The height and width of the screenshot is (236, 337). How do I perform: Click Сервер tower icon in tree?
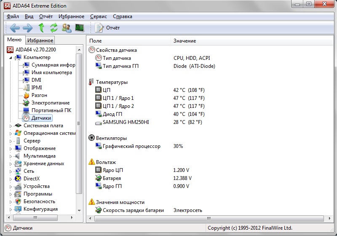coord(18,141)
